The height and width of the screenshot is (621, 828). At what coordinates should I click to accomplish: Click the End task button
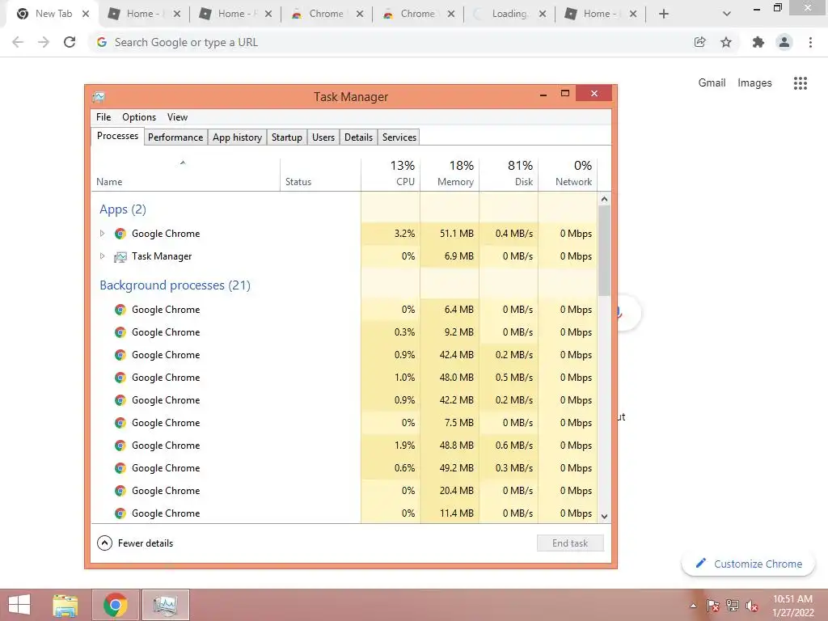[x=570, y=543]
